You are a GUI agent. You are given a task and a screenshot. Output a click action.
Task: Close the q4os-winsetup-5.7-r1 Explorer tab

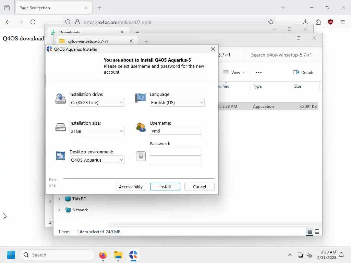pos(131,41)
